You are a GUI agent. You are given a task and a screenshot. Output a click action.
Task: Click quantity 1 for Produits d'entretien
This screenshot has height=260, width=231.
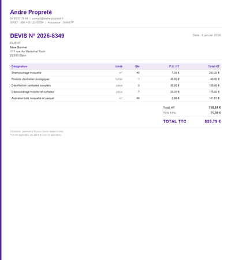click(139, 79)
